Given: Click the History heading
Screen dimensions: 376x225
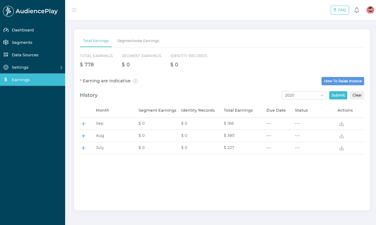Looking at the screenshot, I should 89,95.
